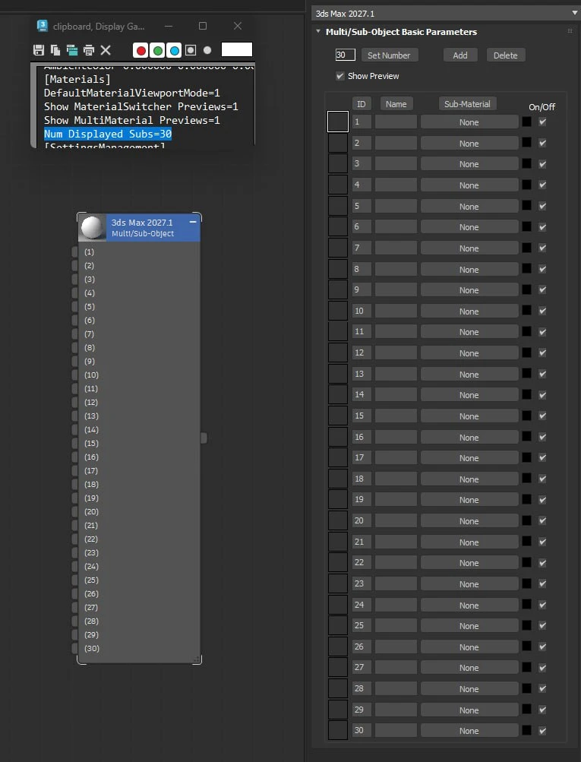The width and height of the screenshot is (581, 762).
Task: Clear the frame buffer with X icon
Action: (x=106, y=49)
